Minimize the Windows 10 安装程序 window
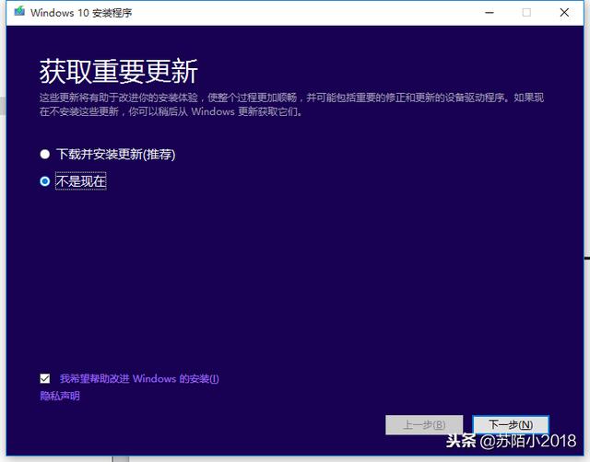 pyautogui.click(x=490, y=13)
